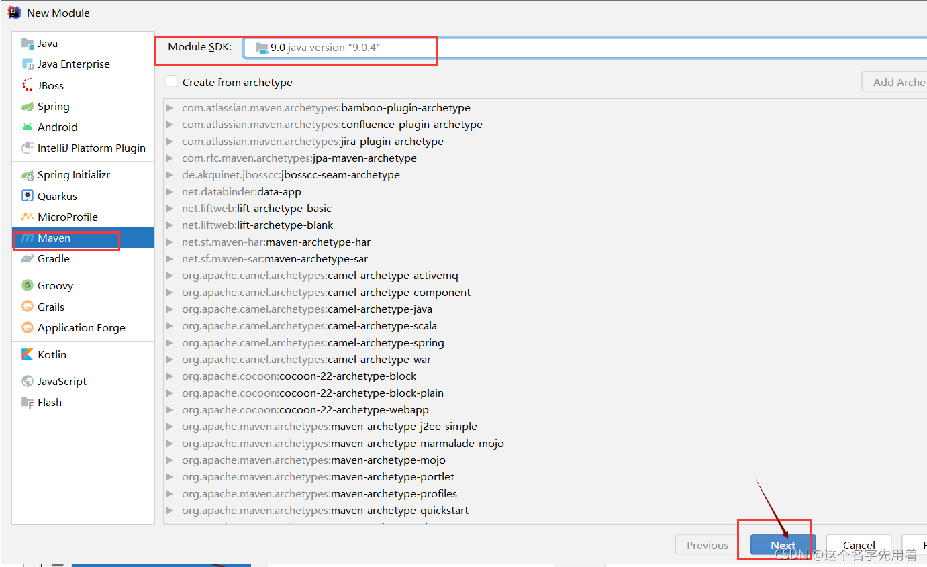Select camel-archetype-activemq entry
Viewport: 927px width, 567px height.
coord(320,275)
